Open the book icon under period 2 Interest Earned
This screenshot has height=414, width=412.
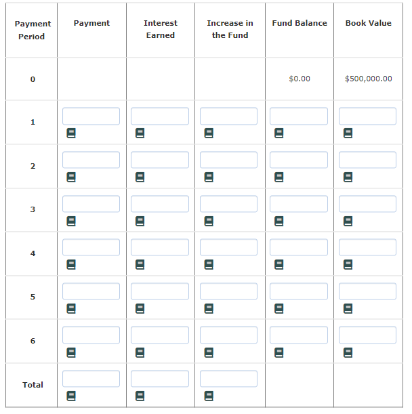coord(140,177)
